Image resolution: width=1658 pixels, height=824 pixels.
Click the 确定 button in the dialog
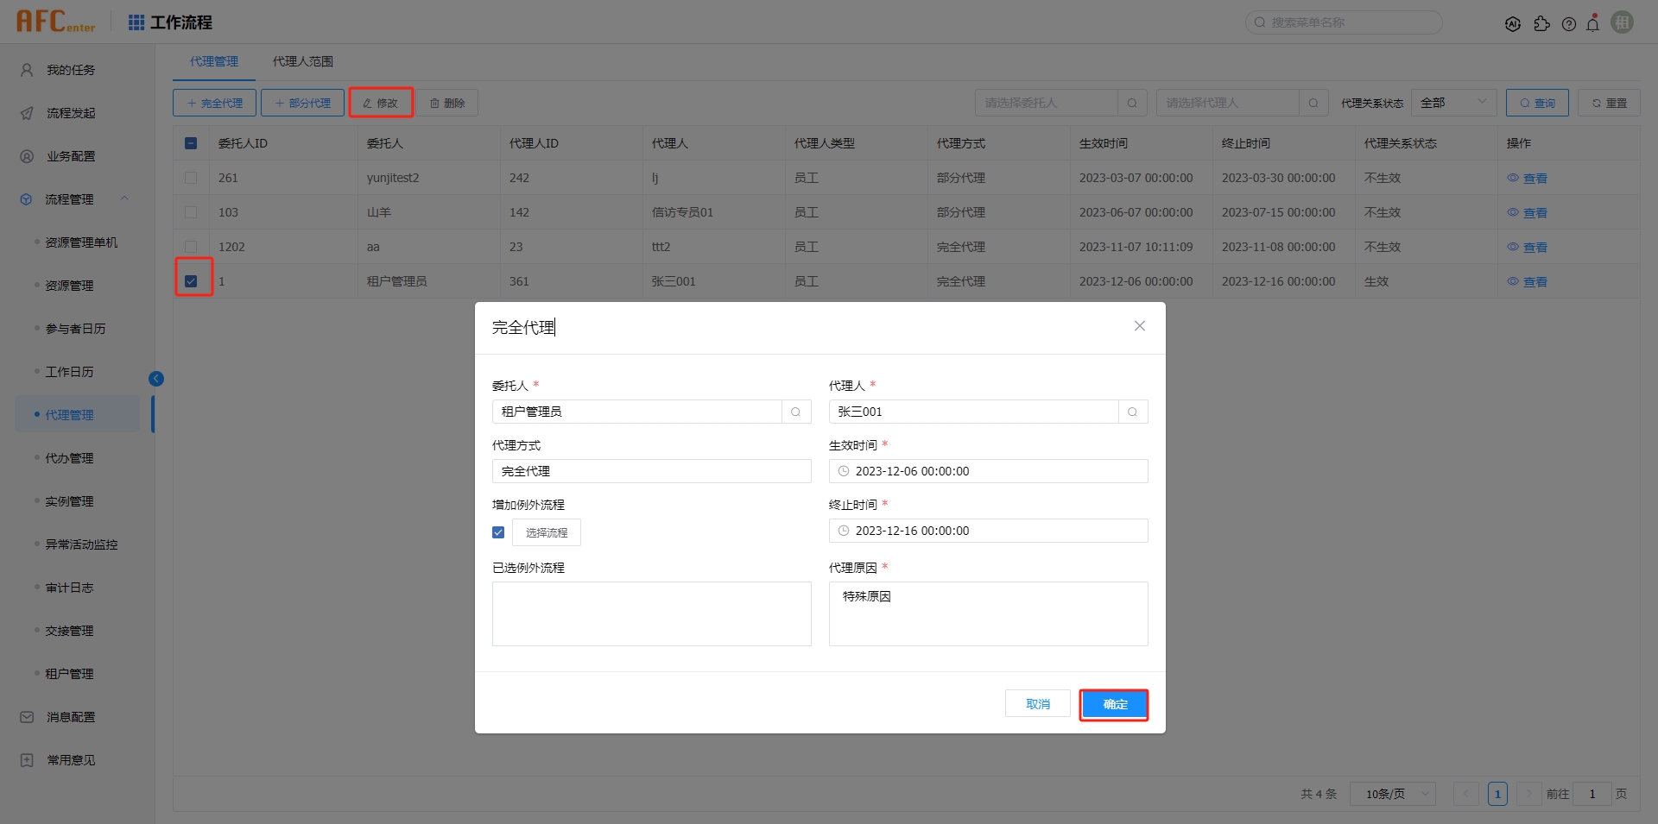[1114, 705]
